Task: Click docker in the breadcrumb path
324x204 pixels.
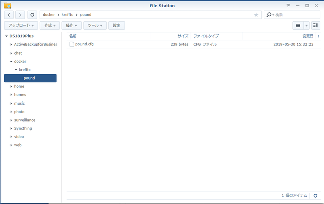Action: tap(49, 15)
